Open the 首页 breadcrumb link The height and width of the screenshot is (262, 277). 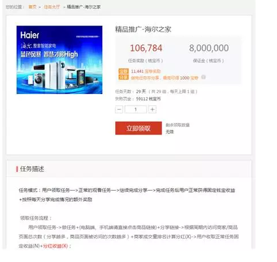(x=33, y=7)
